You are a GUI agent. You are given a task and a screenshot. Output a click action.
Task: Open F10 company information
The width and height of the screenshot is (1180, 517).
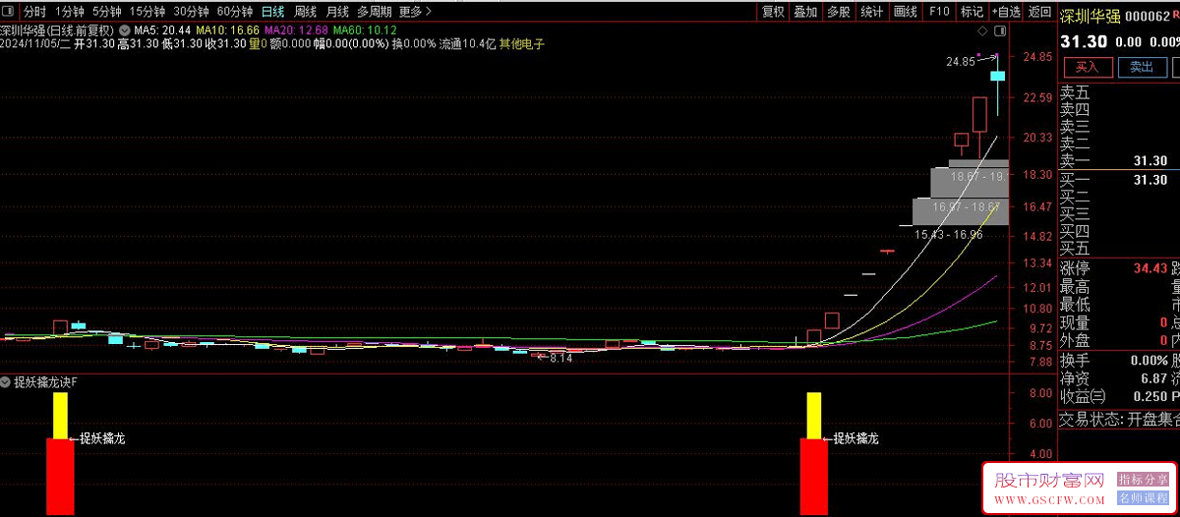(939, 12)
